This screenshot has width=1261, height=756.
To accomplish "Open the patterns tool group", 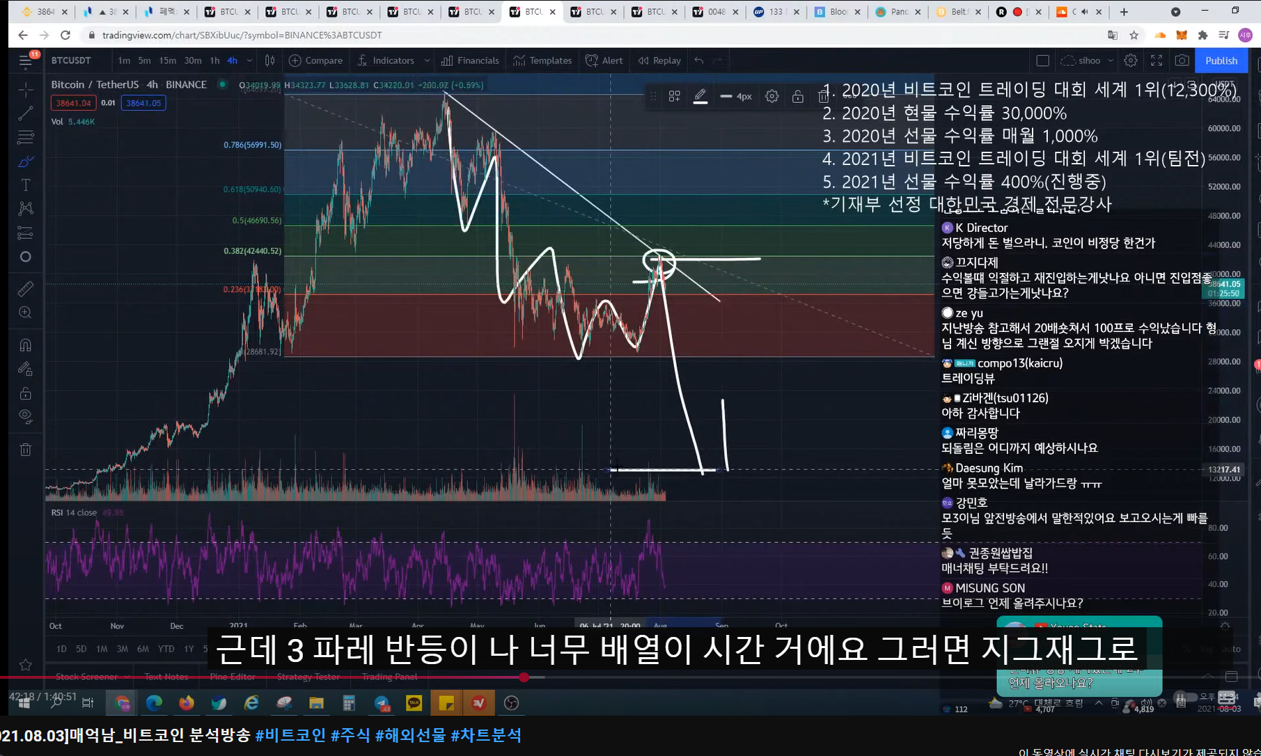I will pos(26,208).
